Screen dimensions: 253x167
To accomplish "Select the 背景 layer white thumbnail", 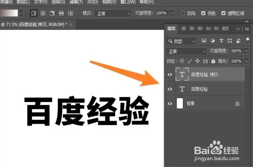I will click(x=180, y=103).
